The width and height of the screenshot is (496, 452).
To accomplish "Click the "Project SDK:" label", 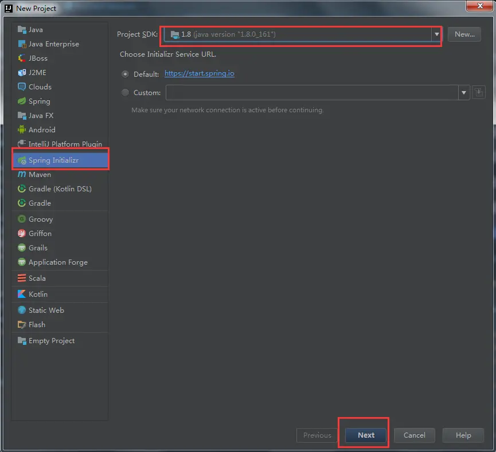I will 137,34.
